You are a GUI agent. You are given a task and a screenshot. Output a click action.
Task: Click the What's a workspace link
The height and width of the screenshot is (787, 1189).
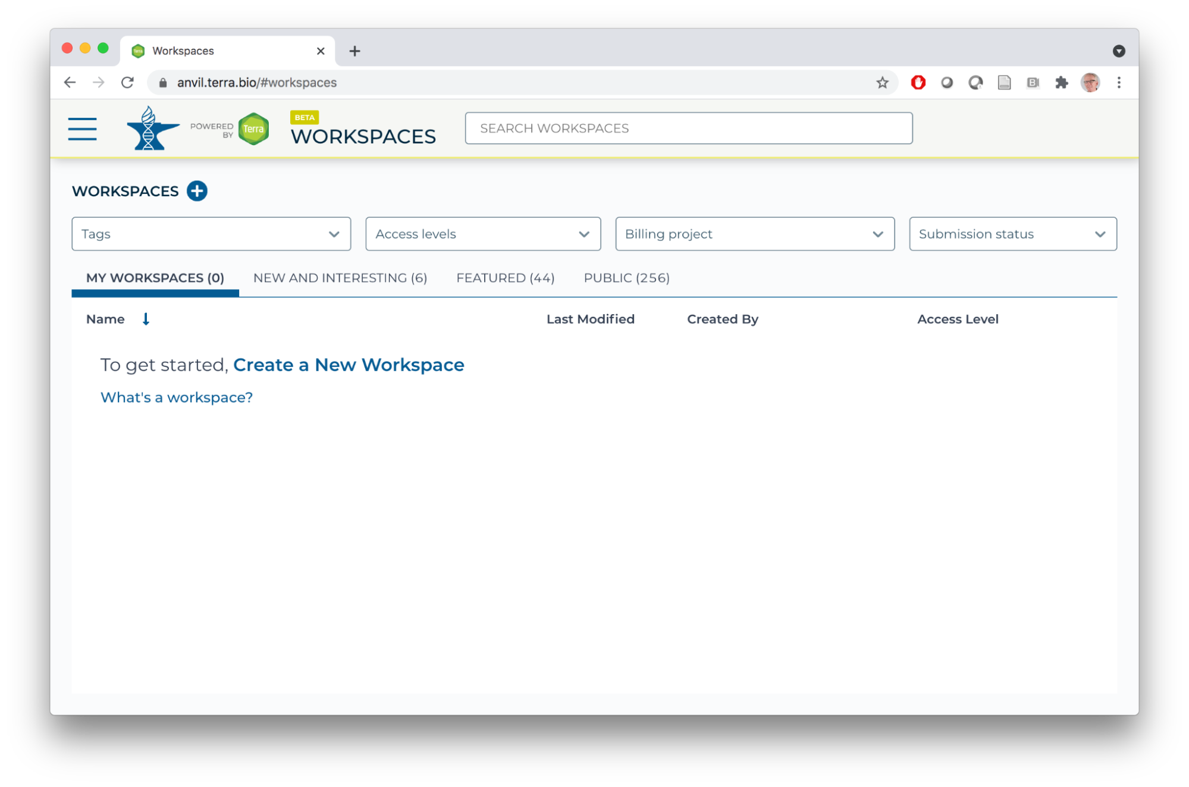tap(175, 396)
